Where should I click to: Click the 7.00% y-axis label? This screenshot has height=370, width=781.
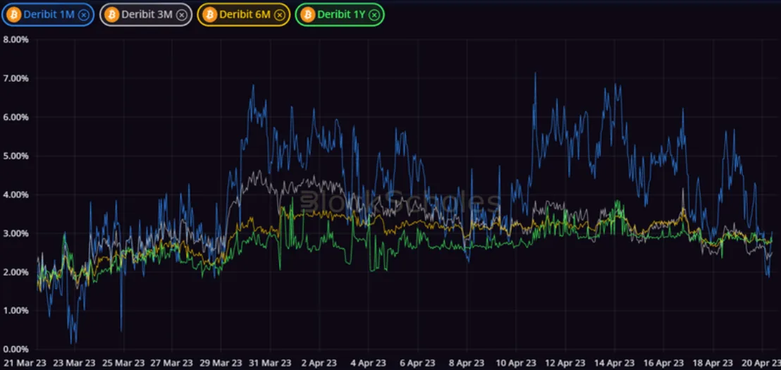click(16, 78)
